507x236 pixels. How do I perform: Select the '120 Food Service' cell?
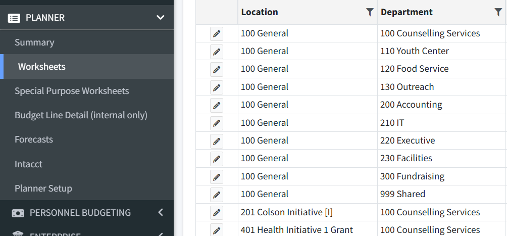click(441, 69)
